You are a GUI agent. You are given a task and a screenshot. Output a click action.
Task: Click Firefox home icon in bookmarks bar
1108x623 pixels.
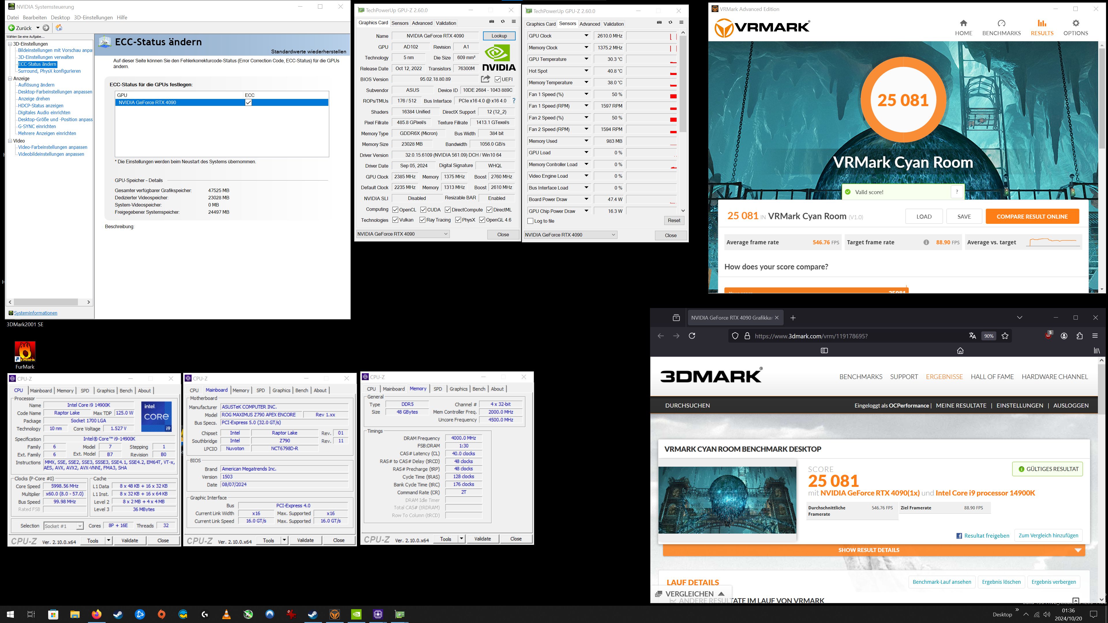coord(960,351)
